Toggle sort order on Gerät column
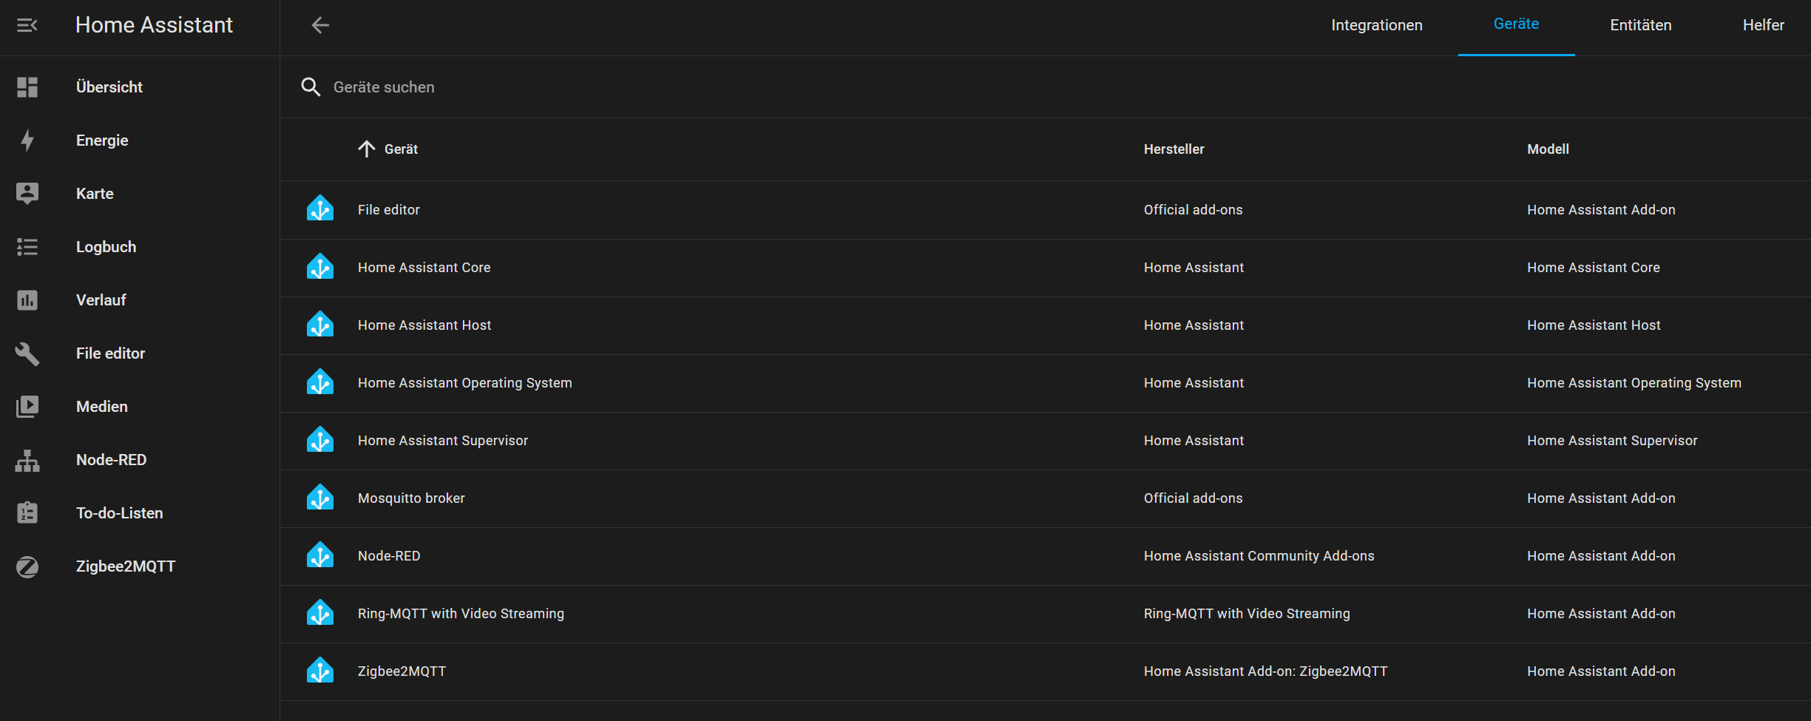 click(x=388, y=149)
